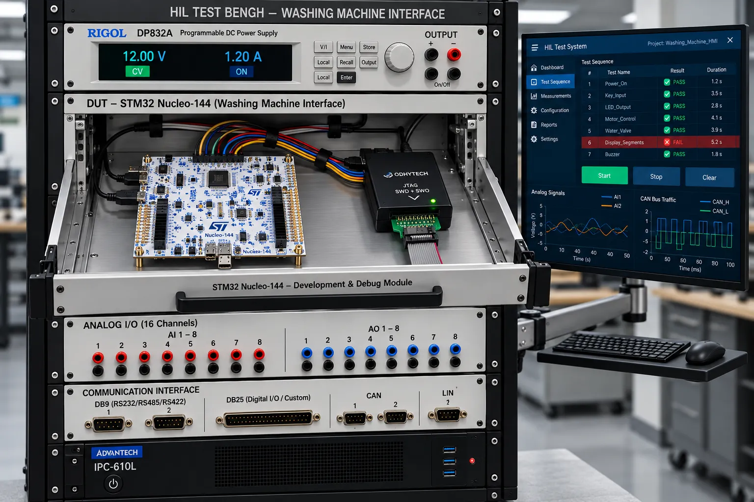Image resolution: width=754 pixels, height=502 pixels.
Task: Click the green PASS check for Motor_Control
Action: pyautogui.click(x=667, y=118)
